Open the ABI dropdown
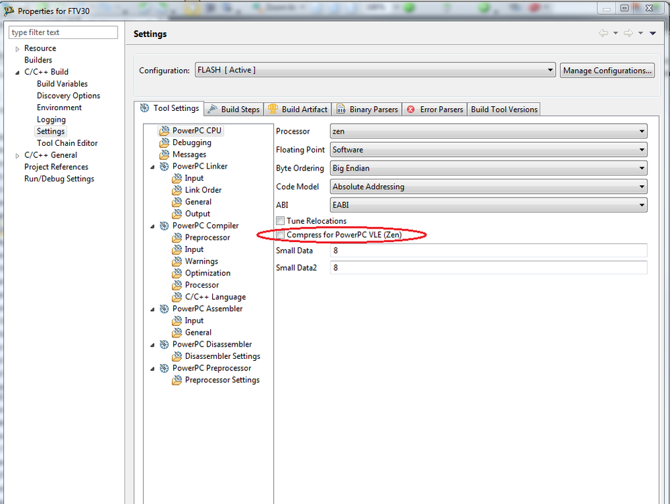Viewport: 670px width, 504px height. coord(489,205)
